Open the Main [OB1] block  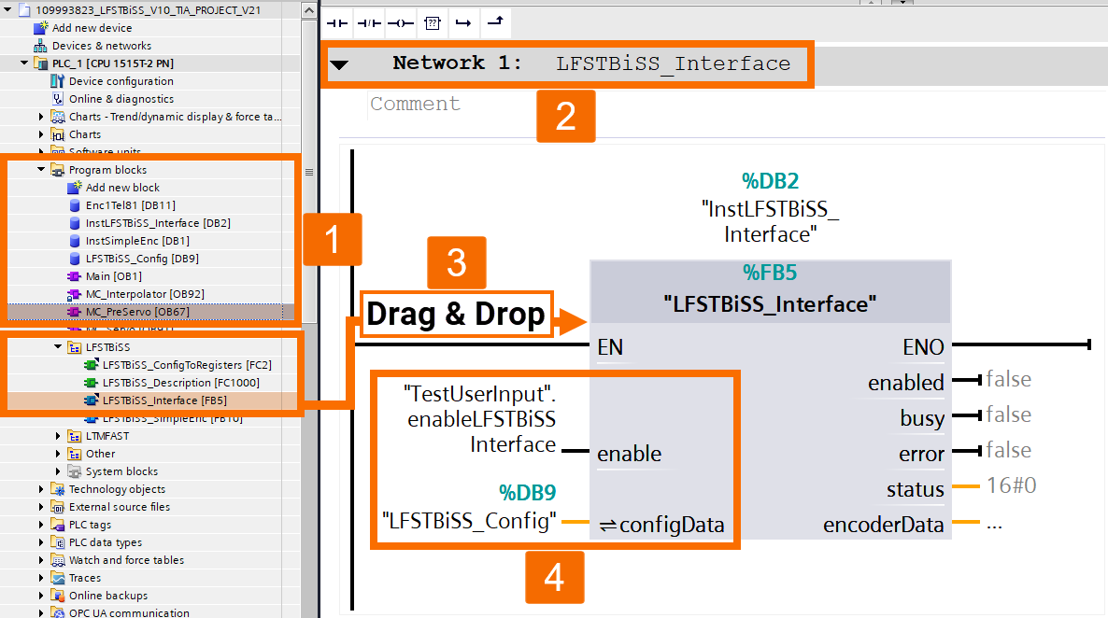coord(113,276)
